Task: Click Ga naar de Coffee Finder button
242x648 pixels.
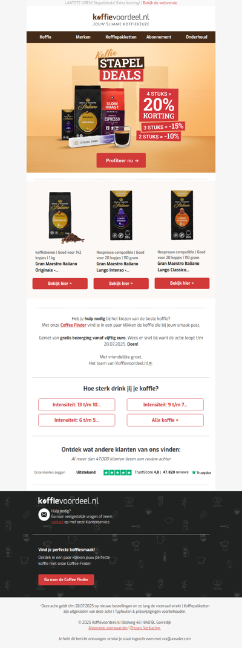Action: pyautogui.click(x=67, y=579)
